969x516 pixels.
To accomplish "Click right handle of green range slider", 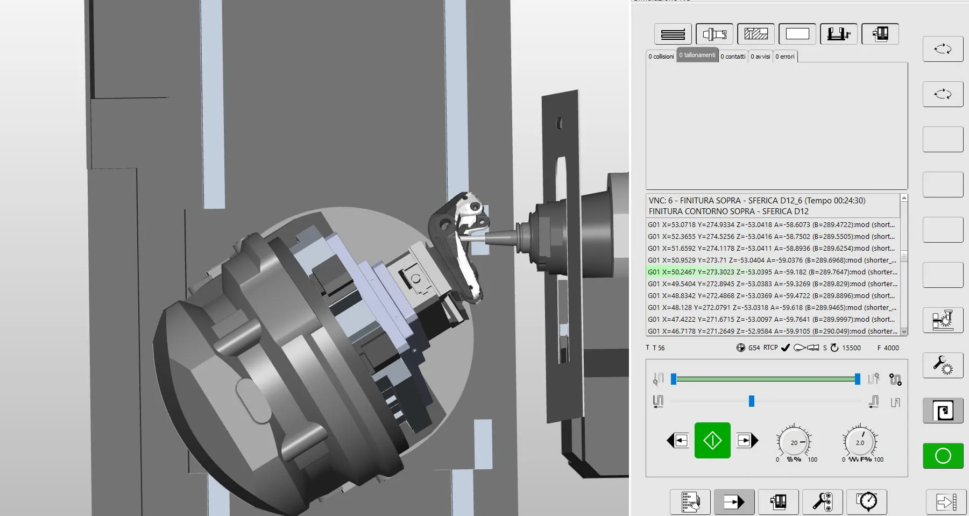I will pyautogui.click(x=858, y=379).
